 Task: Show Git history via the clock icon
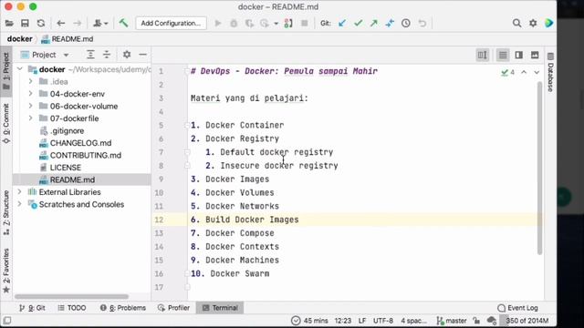tap(406, 23)
